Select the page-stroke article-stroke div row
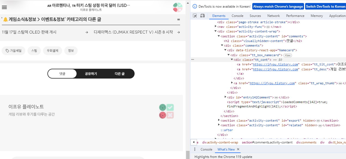 pos(258,22)
